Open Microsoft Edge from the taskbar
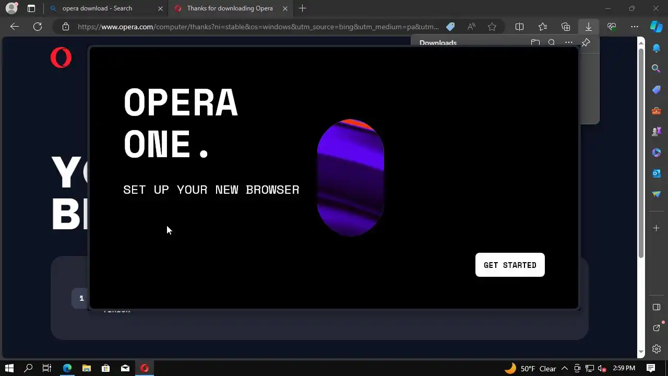The image size is (668, 376). 67,368
